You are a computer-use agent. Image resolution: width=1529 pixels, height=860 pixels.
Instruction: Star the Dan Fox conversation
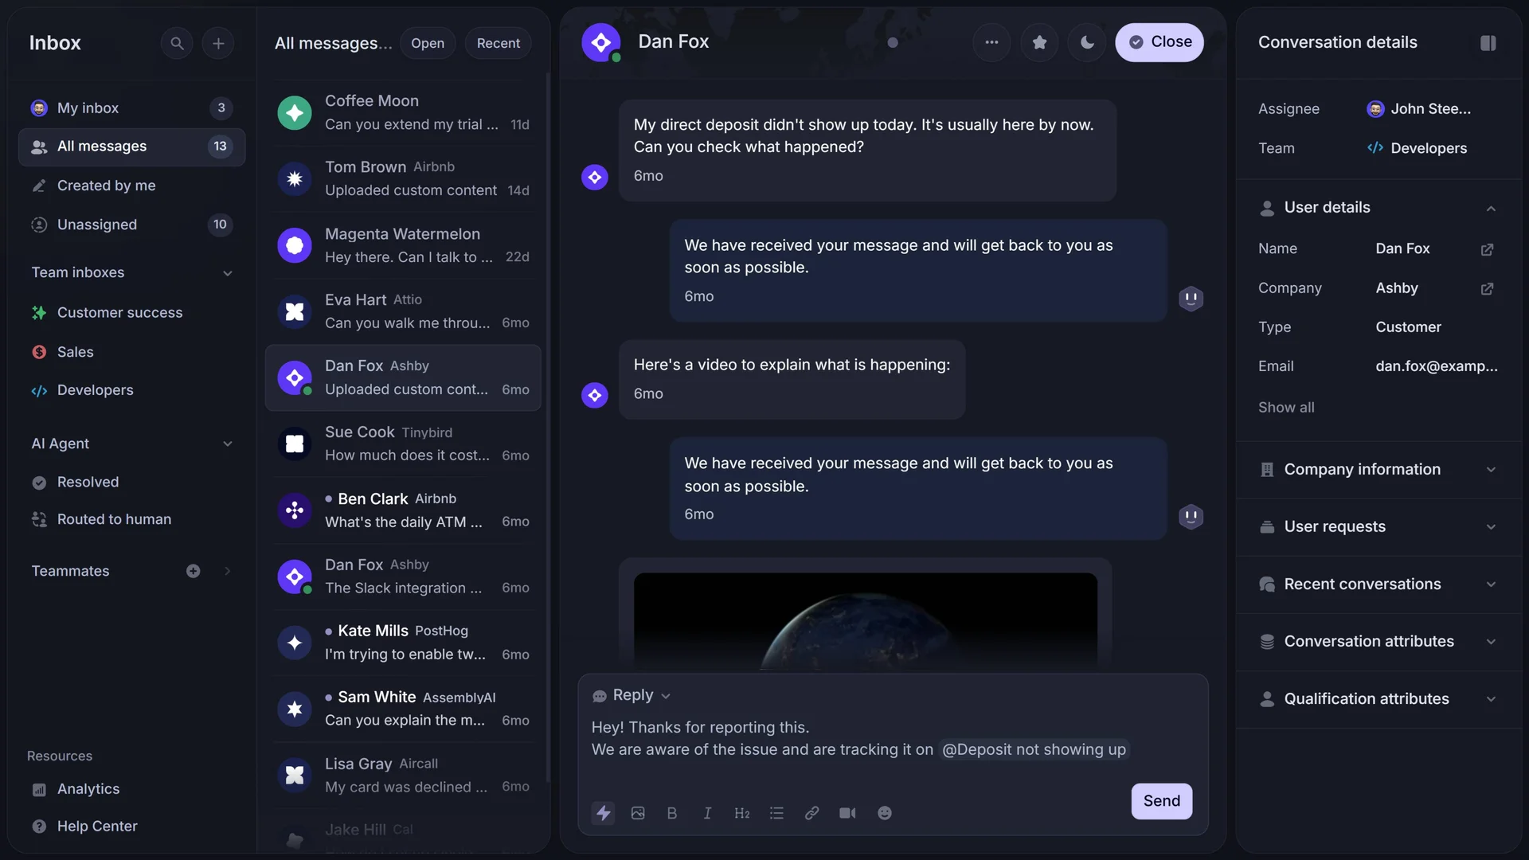click(x=1039, y=42)
